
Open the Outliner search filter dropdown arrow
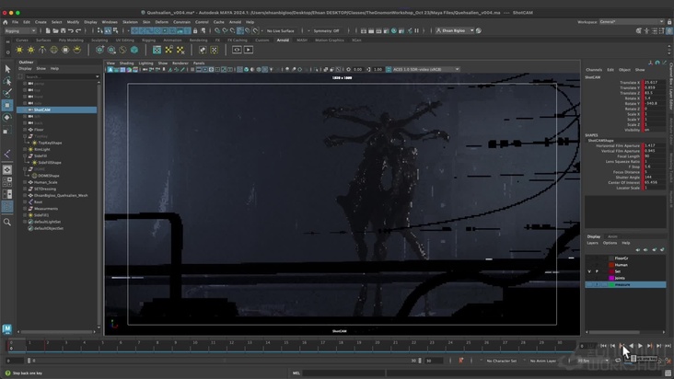pyautogui.click(x=98, y=76)
